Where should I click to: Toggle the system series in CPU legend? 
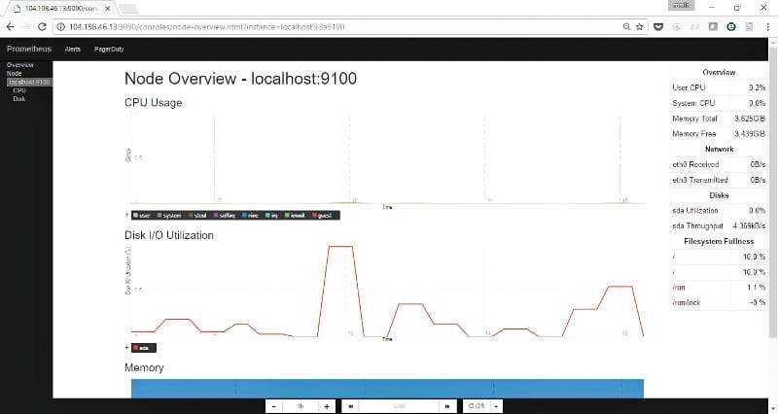169,215
